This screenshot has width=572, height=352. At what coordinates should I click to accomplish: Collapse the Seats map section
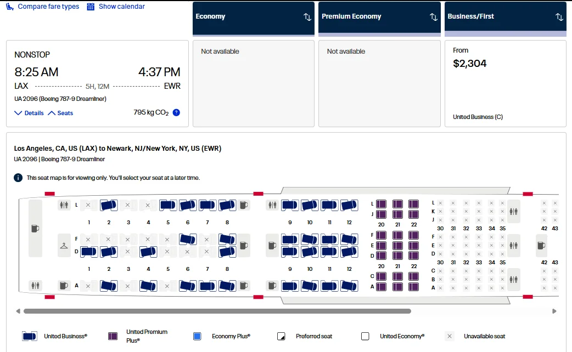click(x=60, y=113)
